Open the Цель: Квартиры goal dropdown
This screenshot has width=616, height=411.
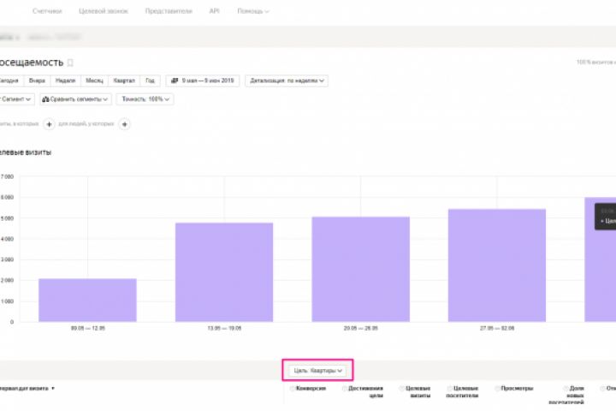(x=317, y=371)
